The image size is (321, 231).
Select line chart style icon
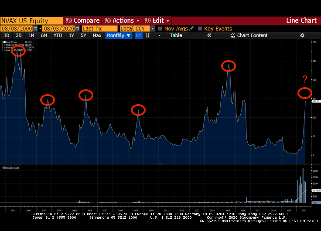pyautogui.click(x=139, y=35)
